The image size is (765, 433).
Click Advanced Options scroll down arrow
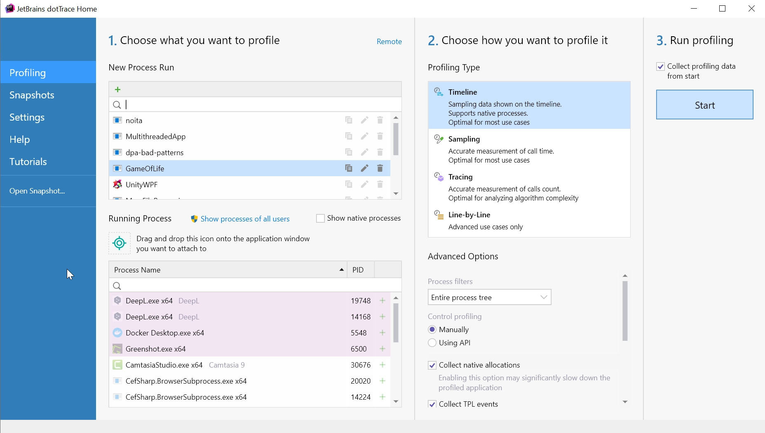(x=625, y=402)
